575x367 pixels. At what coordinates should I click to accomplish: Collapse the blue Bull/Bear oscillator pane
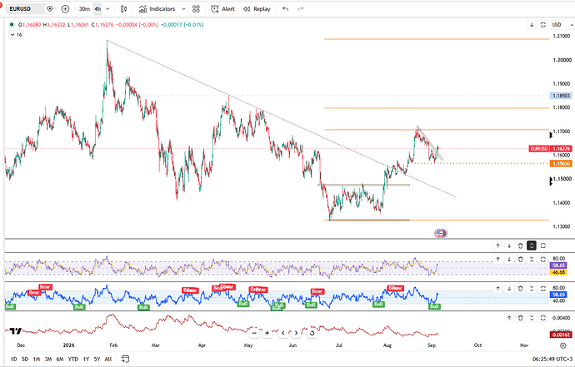click(x=532, y=289)
